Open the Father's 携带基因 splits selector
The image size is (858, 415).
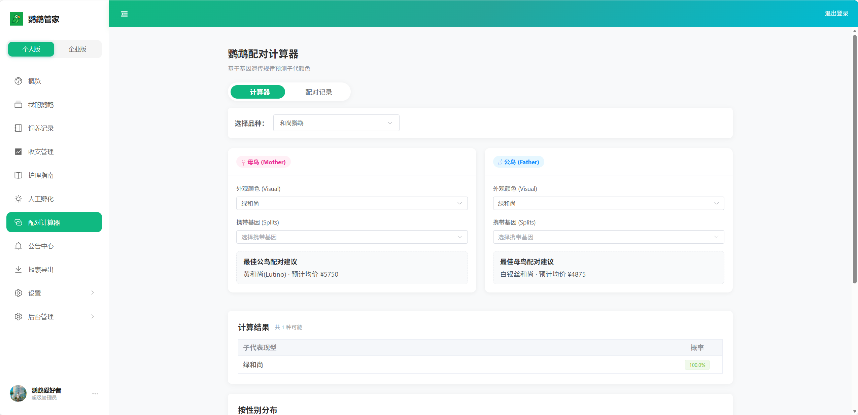click(x=608, y=237)
